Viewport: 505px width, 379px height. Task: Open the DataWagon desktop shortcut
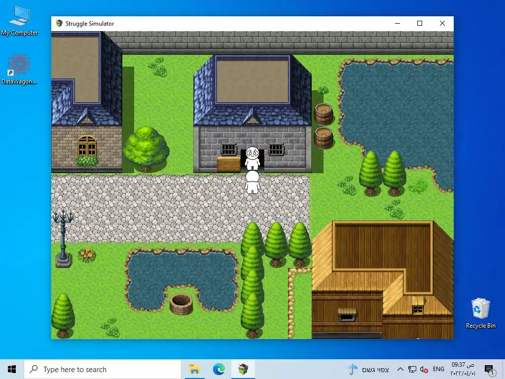[x=19, y=69]
